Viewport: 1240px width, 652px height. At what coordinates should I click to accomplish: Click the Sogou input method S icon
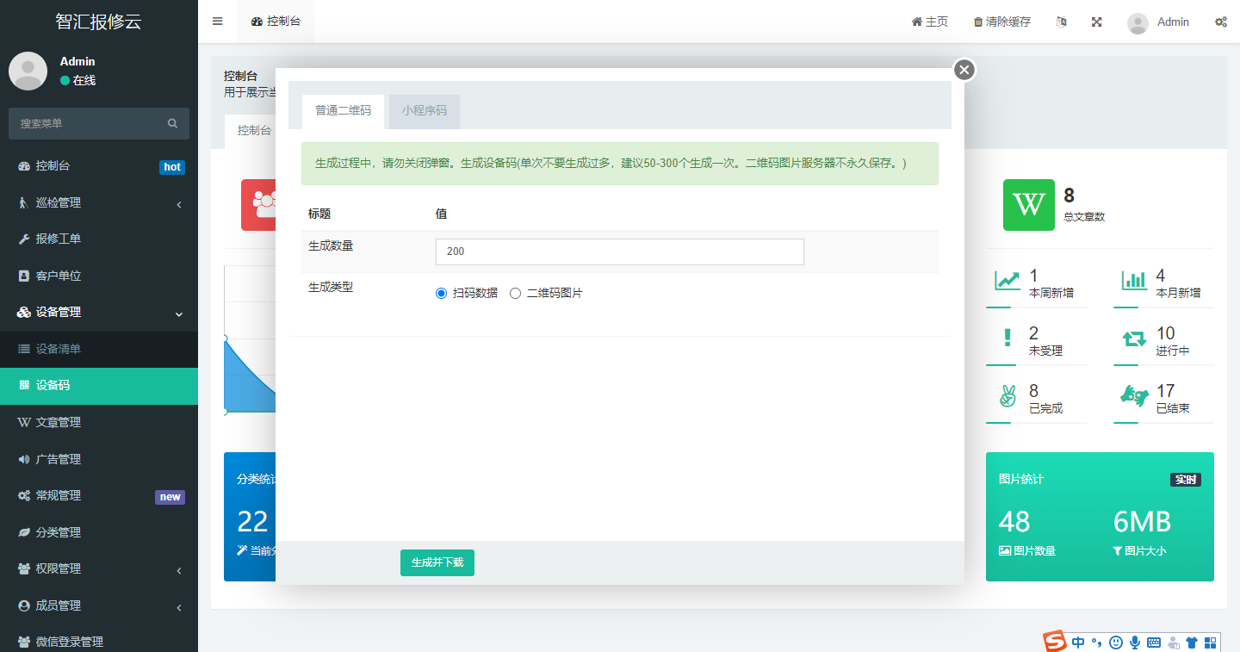[x=1055, y=642]
